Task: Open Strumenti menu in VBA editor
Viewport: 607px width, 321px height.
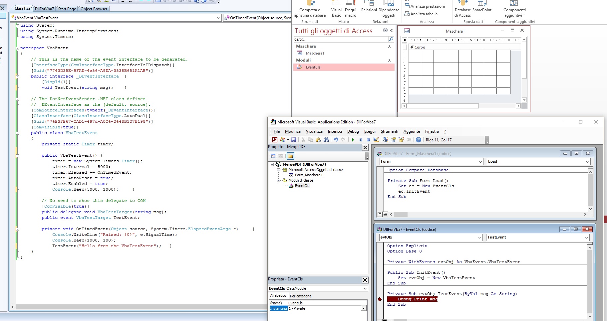Action: point(389,131)
